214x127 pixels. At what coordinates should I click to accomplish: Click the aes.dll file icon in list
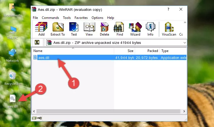(35, 57)
